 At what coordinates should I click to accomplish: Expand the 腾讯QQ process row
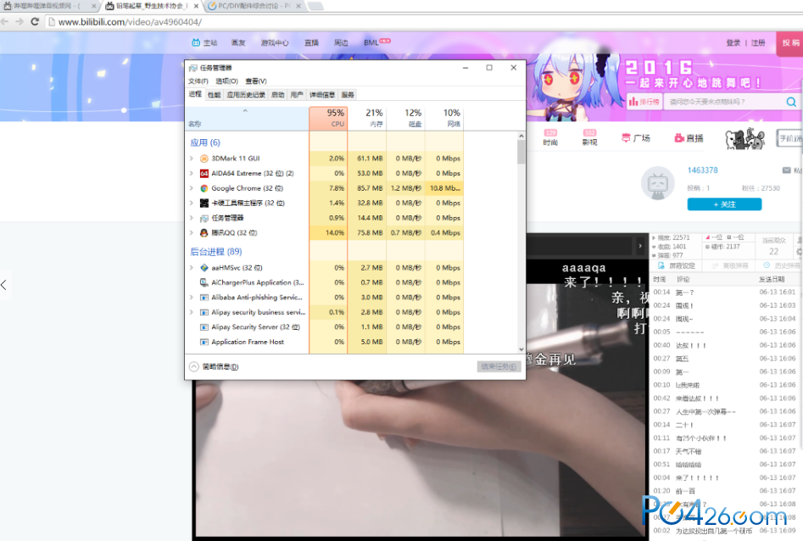192,232
